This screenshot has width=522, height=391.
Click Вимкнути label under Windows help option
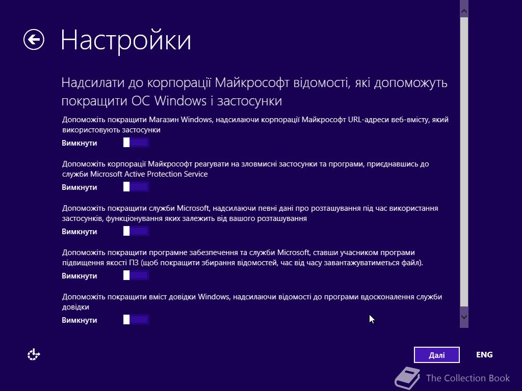[79, 320]
